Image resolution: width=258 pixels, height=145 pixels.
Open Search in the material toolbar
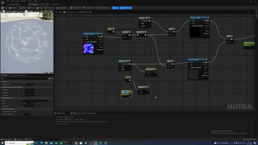(x=31, y=8)
